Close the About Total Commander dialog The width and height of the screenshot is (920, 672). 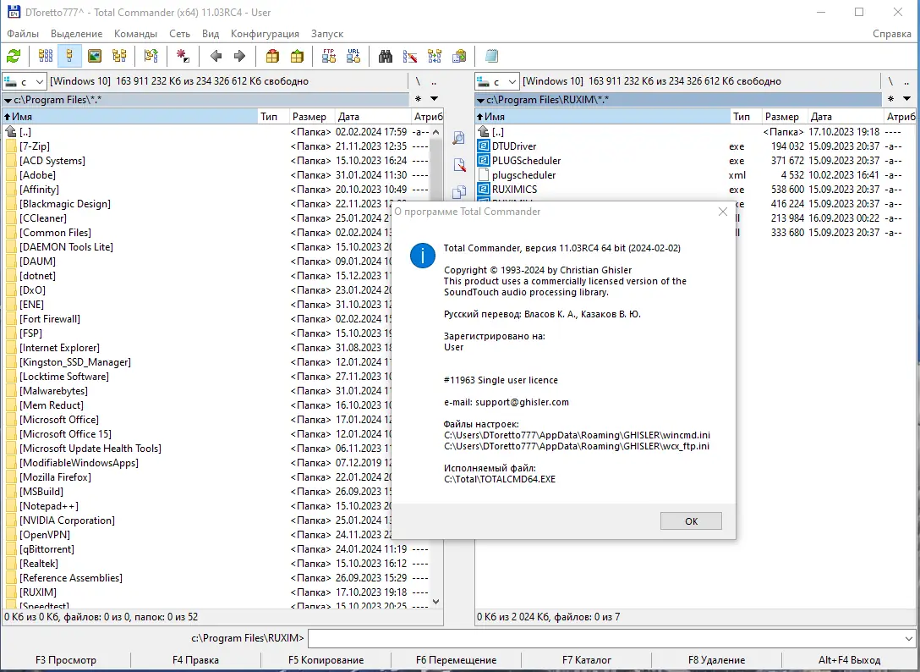[723, 212]
